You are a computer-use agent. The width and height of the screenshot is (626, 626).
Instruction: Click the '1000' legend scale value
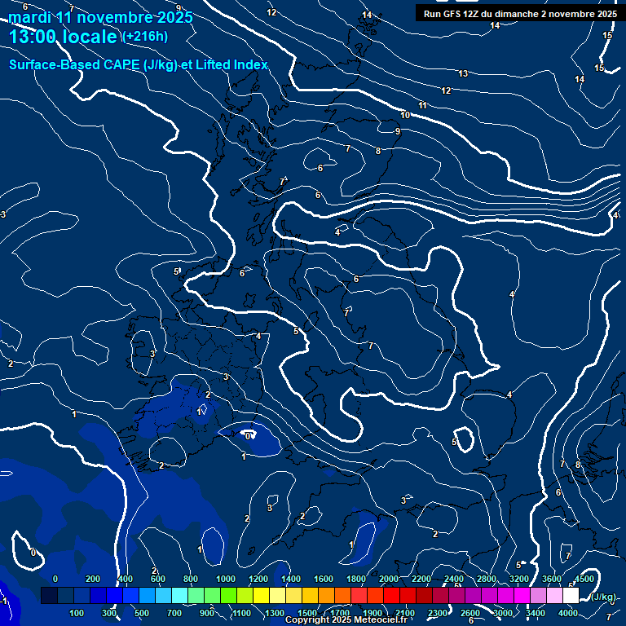coord(226,579)
